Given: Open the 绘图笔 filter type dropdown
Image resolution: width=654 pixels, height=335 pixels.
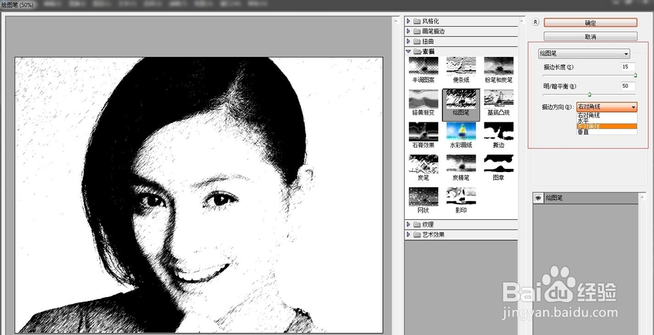Looking at the screenshot, I should (x=584, y=54).
